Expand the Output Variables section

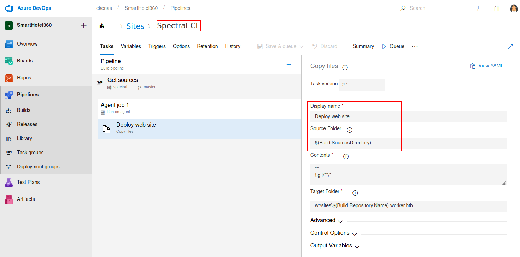click(335, 246)
